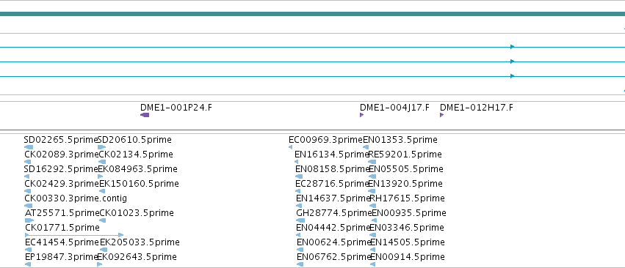Select the RH17615.5prime label

[407, 198]
